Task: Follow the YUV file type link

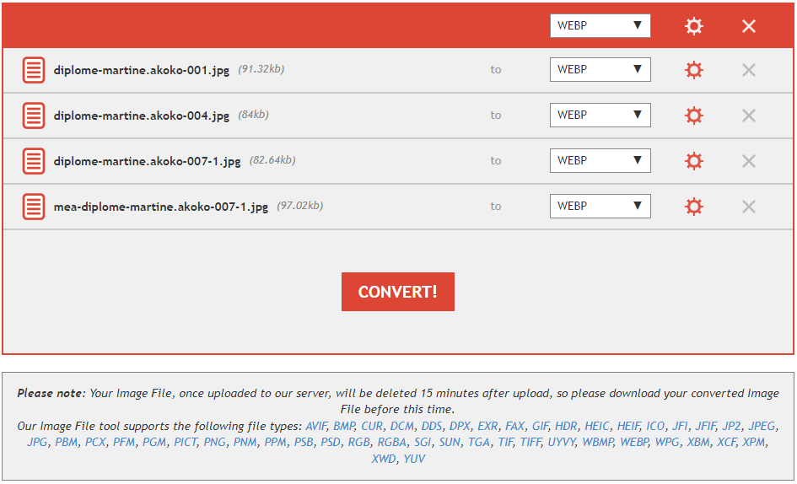Action: pos(414,459)
